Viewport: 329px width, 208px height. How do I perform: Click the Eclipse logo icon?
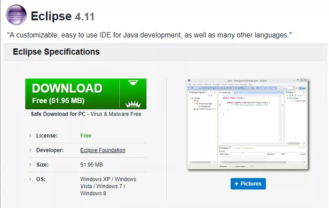[x=16, y=15]
